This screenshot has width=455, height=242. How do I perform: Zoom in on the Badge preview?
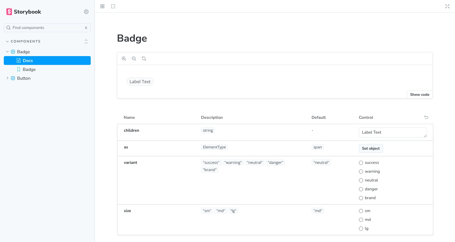point(124,59)
